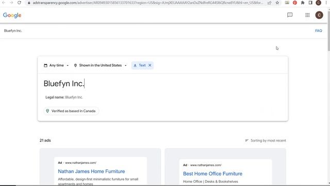Open the Chrome three-dot menu

(326, 3)
